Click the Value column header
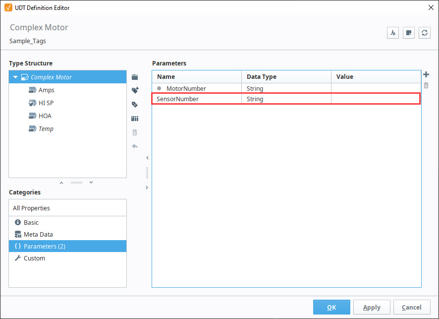 [376, 76]
